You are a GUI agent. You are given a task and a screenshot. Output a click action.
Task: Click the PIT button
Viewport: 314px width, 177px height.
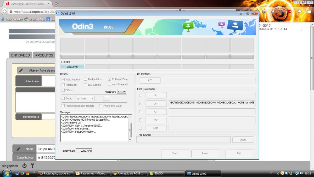click(x=150, y=80)
